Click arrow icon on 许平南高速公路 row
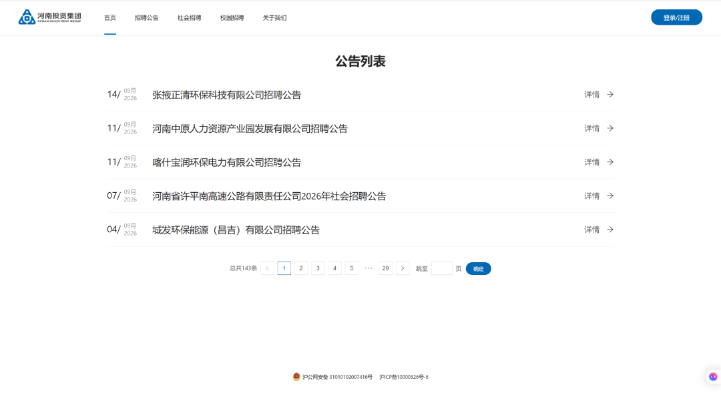Screen dimensions: 721x395 point(610,196)
